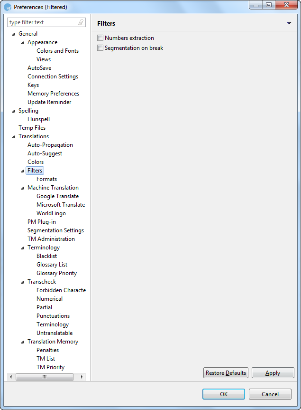Click the Restore Defaults button
301x410 pixels.
[x=226, y=372]
